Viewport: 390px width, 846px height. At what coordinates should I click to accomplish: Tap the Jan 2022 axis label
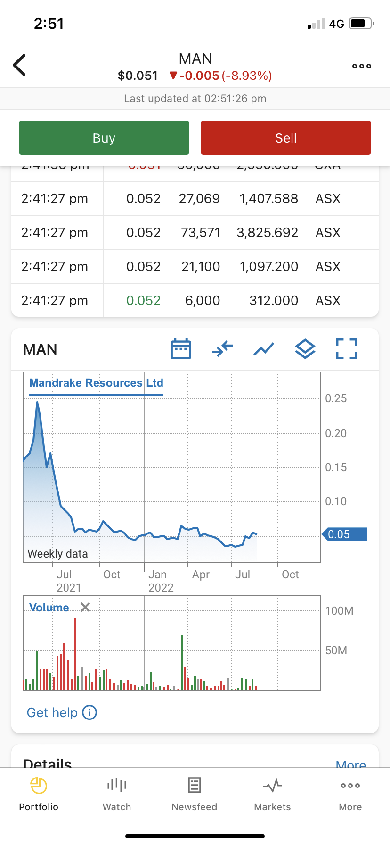(161, 581)
